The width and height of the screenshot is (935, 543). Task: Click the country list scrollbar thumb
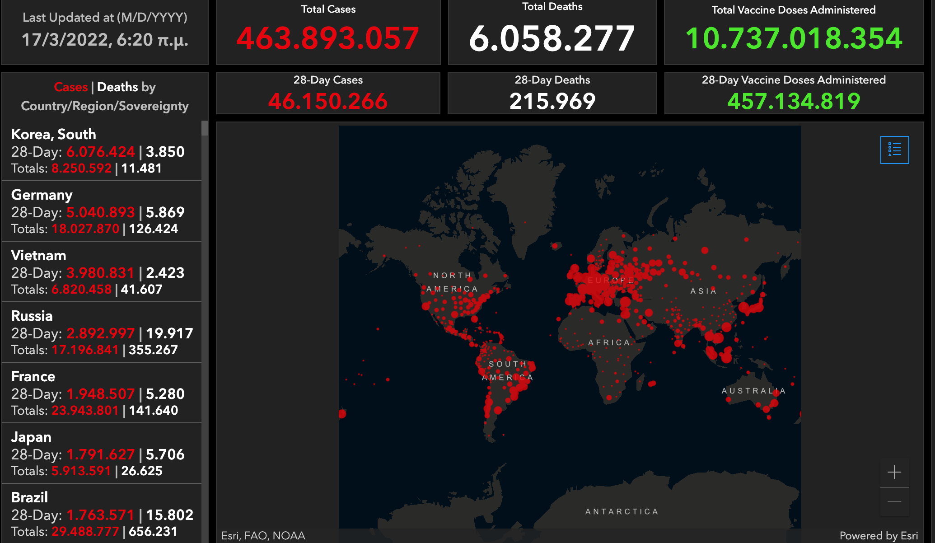[205, 128]
